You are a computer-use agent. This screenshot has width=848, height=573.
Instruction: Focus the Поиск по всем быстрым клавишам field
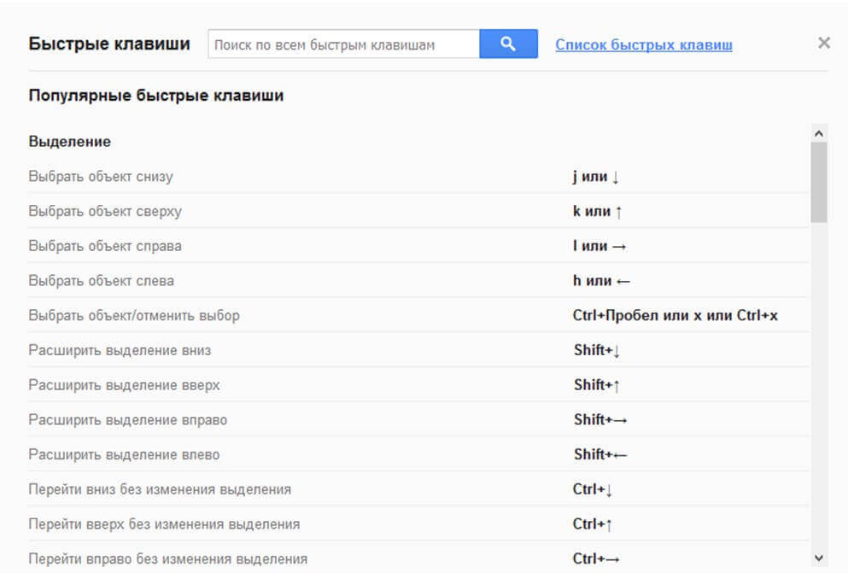coord(343,44)
